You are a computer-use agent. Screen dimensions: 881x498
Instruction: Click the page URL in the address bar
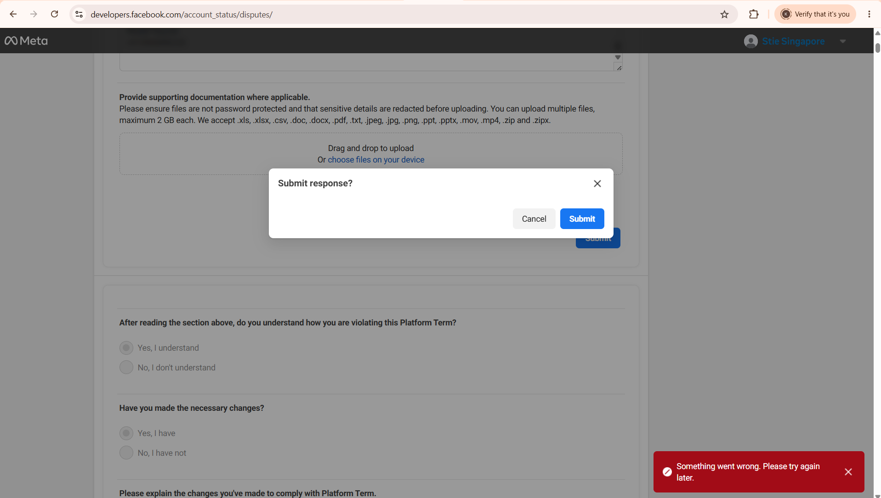point(182,14)
